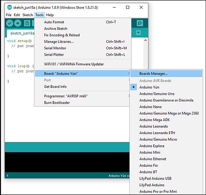Select Arduino Mini board
This screenshot has height=195, width=206.
click(166, 152)
